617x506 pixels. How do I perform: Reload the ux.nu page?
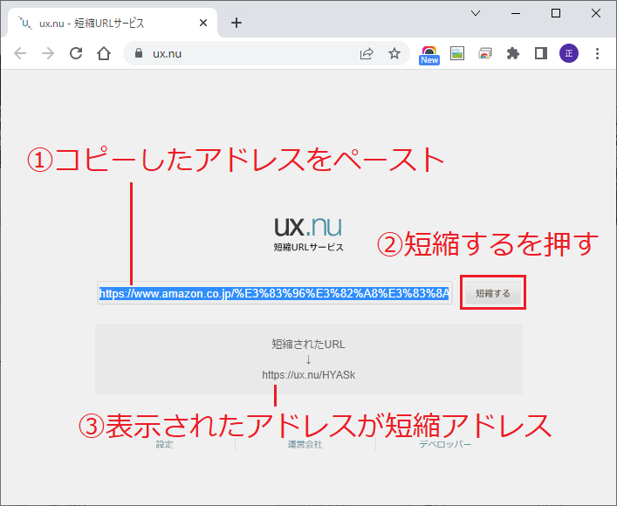(76, 53)
